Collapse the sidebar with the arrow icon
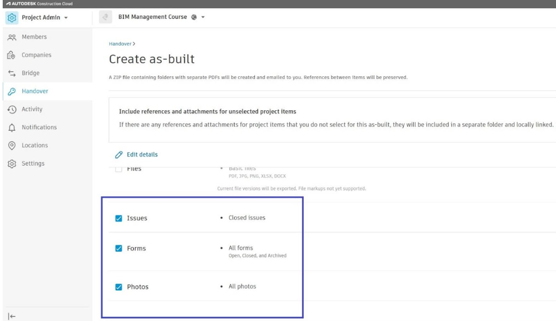Viewport: 556px width, 321px height. point(11,316)
